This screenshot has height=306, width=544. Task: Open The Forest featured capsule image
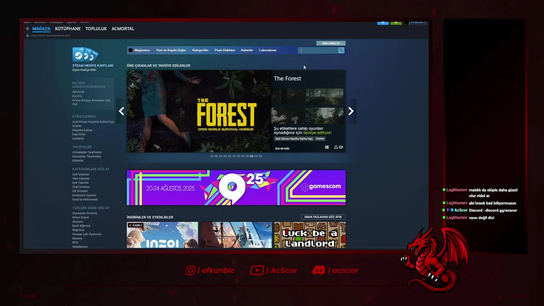click(x=198, y=111)
